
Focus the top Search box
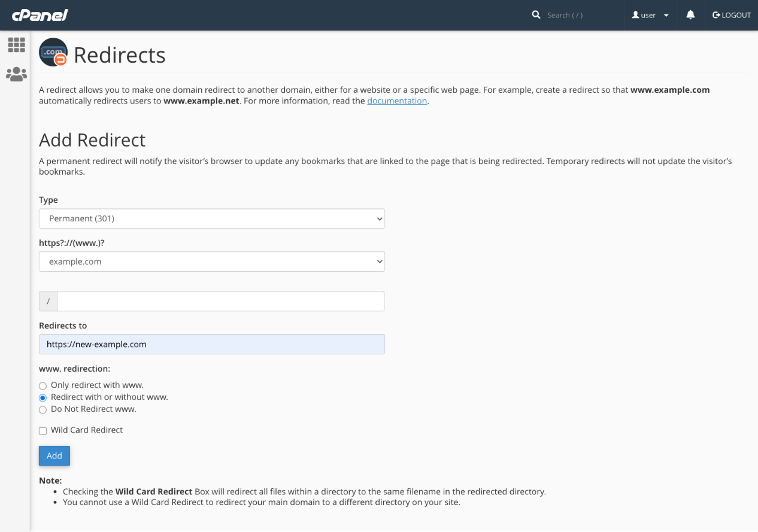tap(578, 15)
